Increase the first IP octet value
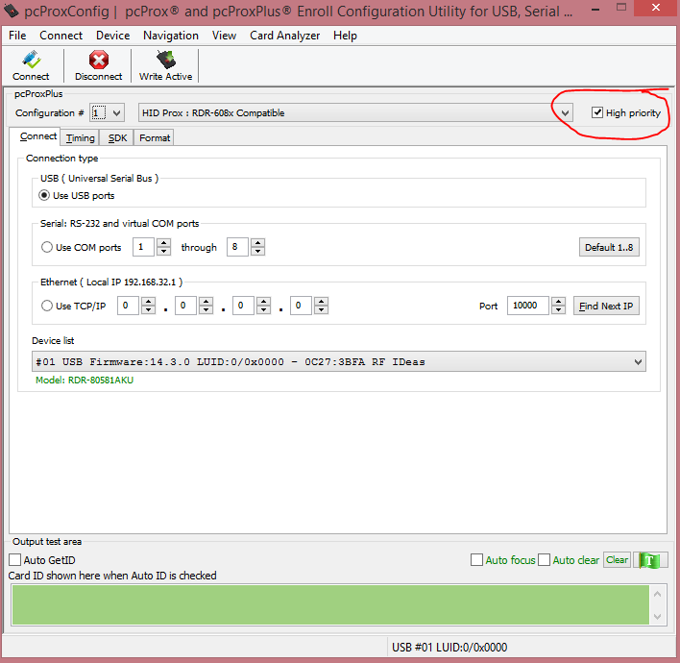680x663 pixels. [148, 302]
